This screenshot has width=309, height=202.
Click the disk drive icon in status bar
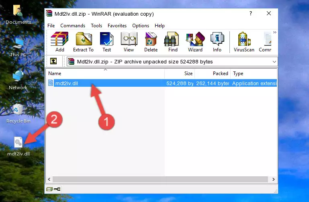pos(49,189)
